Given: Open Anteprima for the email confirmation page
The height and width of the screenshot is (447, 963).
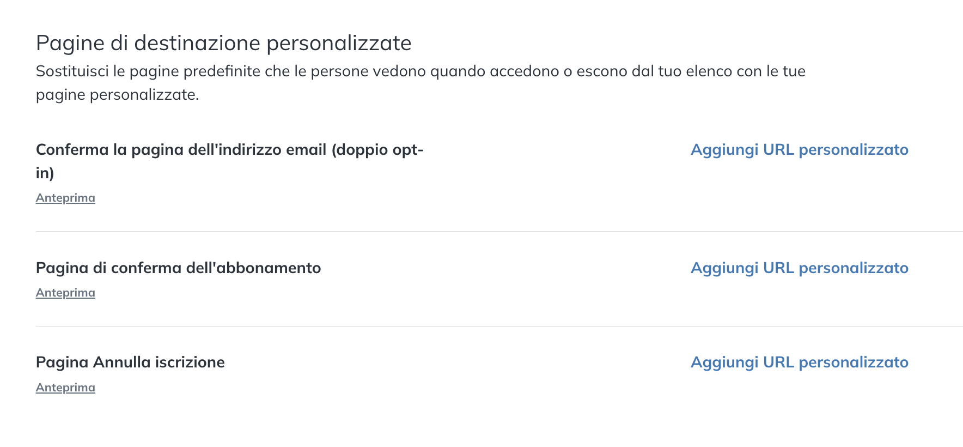Looking at the screenshot, I should [65, 198].
